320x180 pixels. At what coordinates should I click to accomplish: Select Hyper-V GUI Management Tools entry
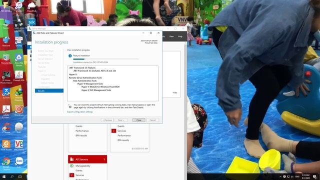point(96,90)
